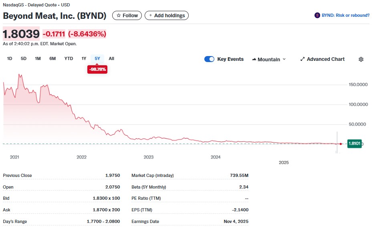Toggle the Key Events switch
This screenshot has width=373, height=227.
(209, 59)
